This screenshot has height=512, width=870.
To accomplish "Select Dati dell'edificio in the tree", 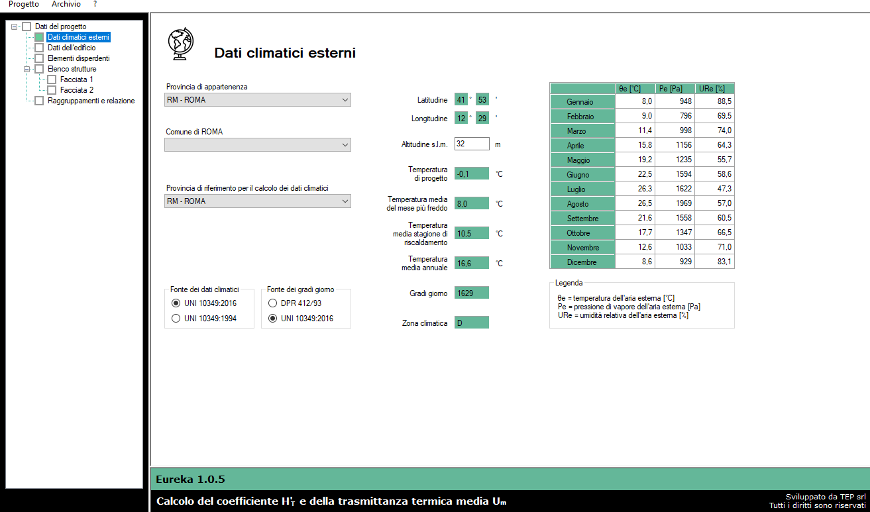I will click(x=72, y=48).
